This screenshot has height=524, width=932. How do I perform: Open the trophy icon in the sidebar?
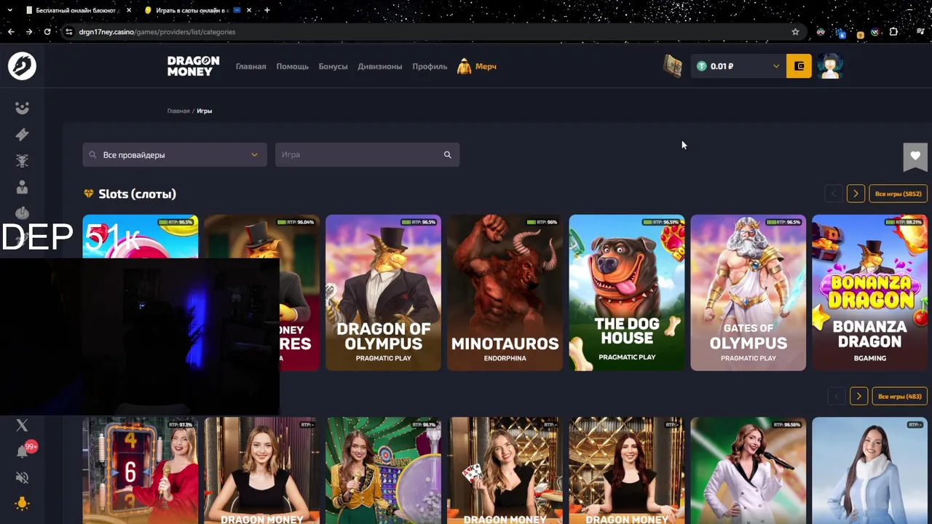(x=22, y=161)
